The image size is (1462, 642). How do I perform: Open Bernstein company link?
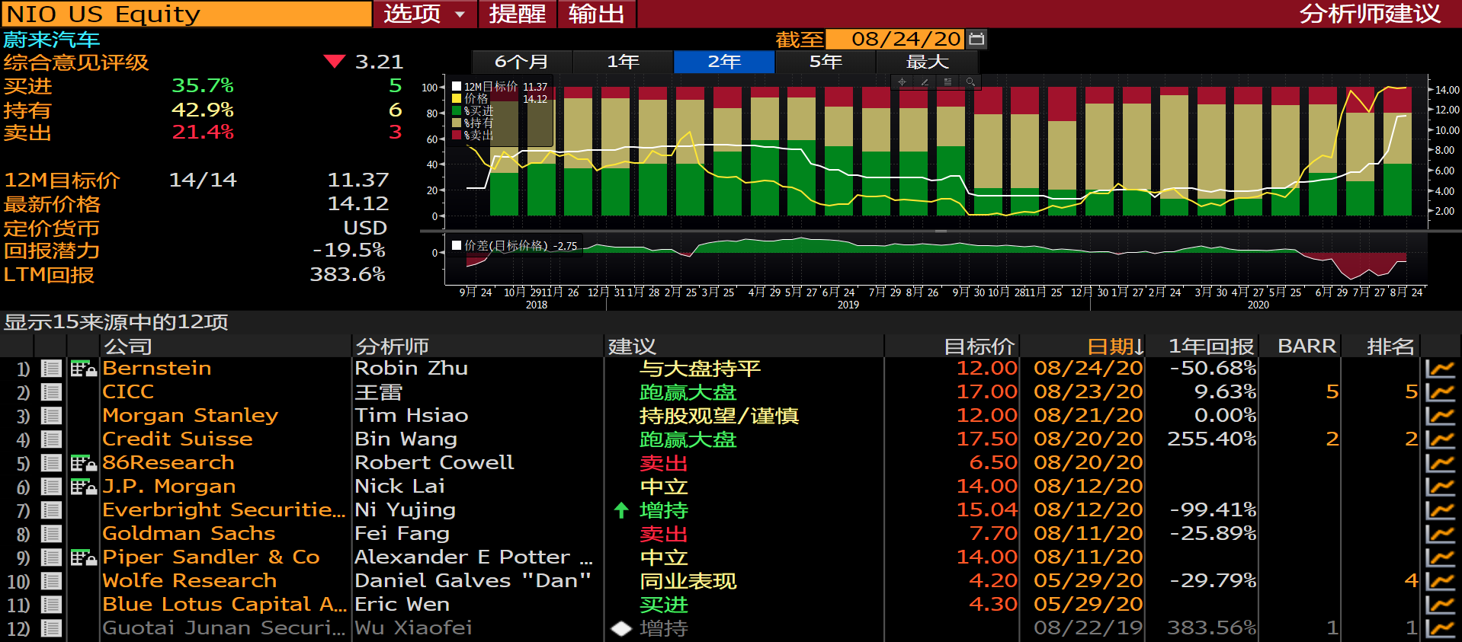click(x=157, y=369)
